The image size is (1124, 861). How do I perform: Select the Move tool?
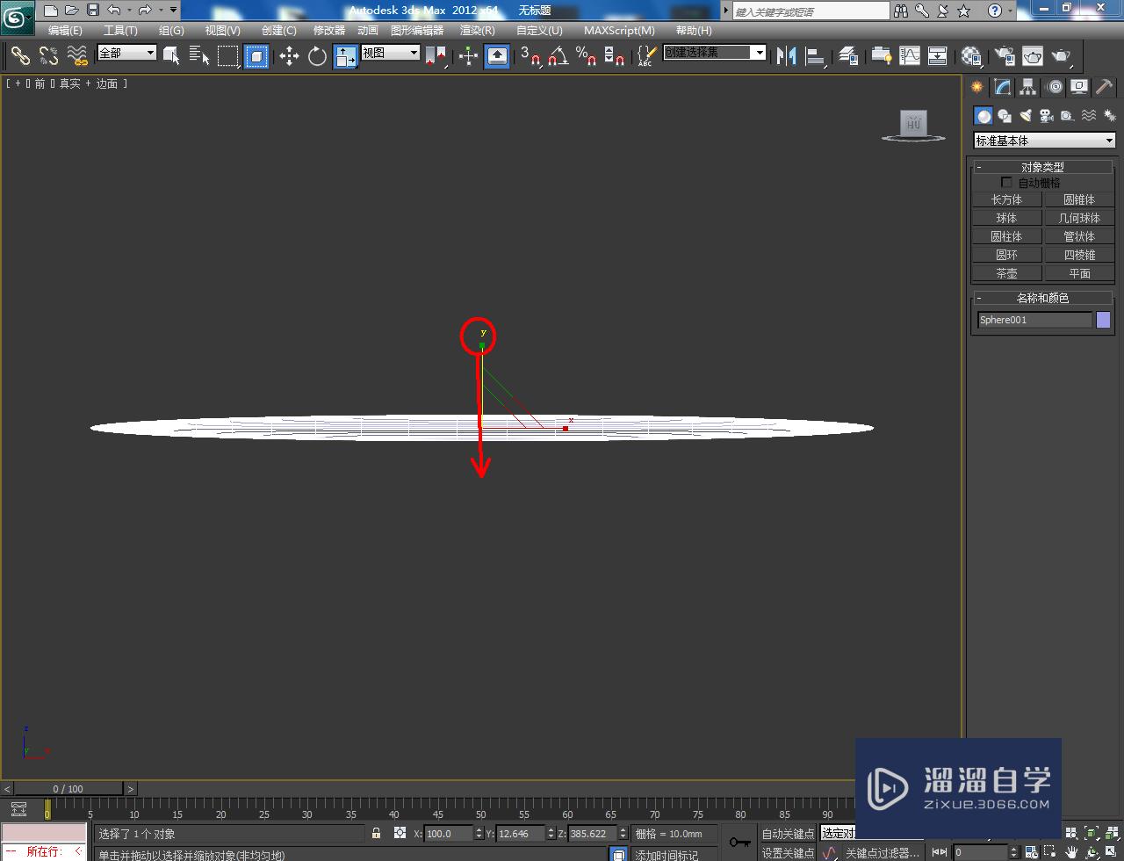pyautogui.click(x=289, y=56)
